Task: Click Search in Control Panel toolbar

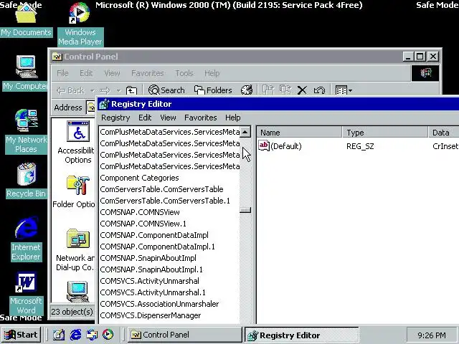Action: point(166,90)
